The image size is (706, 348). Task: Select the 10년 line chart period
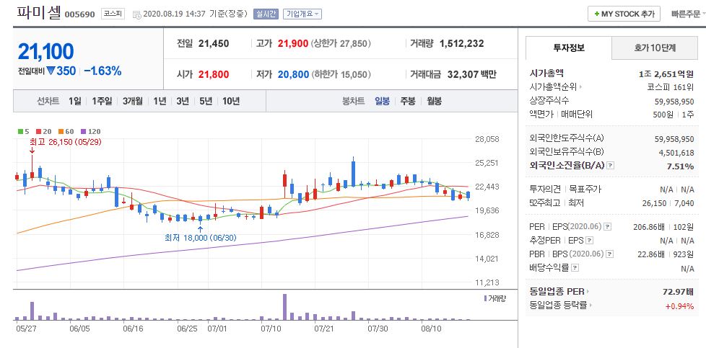pos(231,101)
